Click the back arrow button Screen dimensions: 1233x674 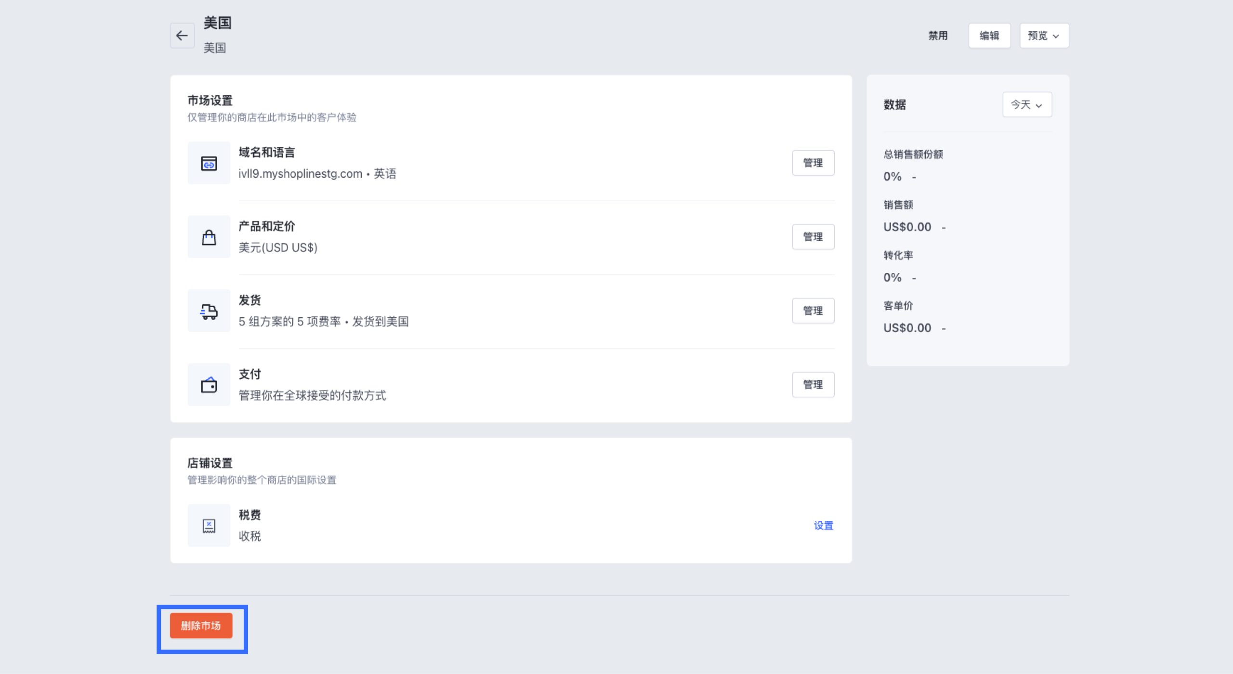point(182,36)
